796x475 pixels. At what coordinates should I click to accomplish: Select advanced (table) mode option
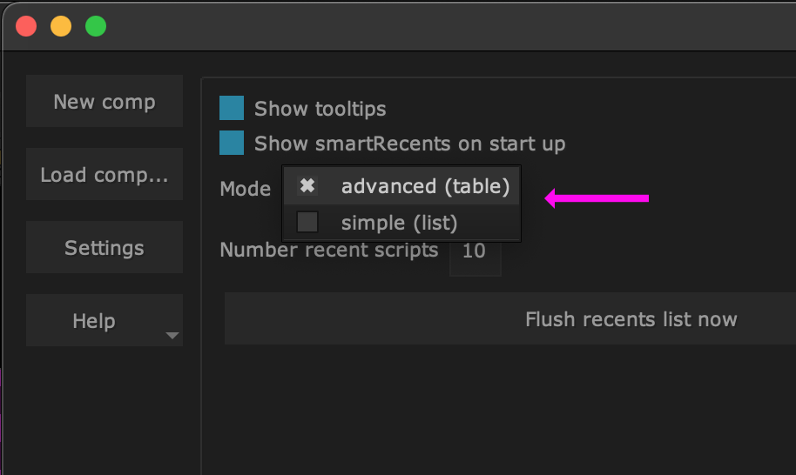tap(425, 186)
